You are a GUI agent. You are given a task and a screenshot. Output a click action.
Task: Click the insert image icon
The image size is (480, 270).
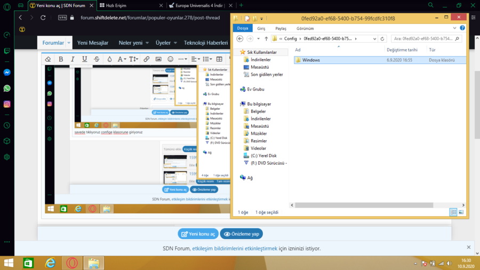158,59
